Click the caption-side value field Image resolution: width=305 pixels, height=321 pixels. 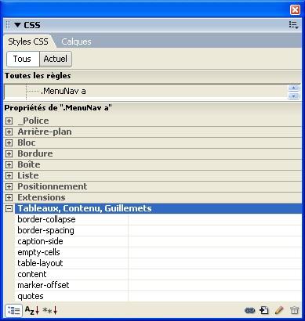coord(215,241)
